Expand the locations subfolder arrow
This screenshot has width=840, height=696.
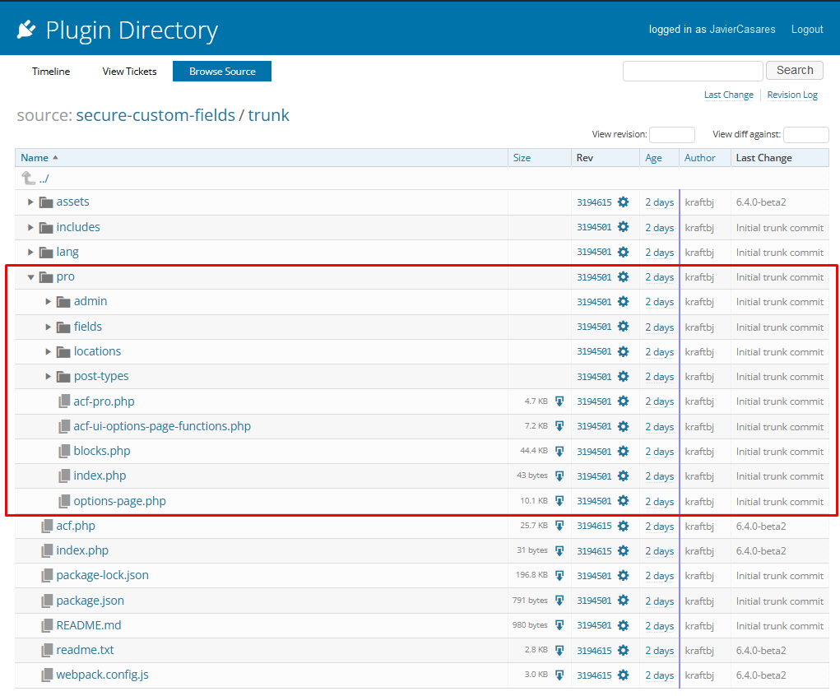49,351
